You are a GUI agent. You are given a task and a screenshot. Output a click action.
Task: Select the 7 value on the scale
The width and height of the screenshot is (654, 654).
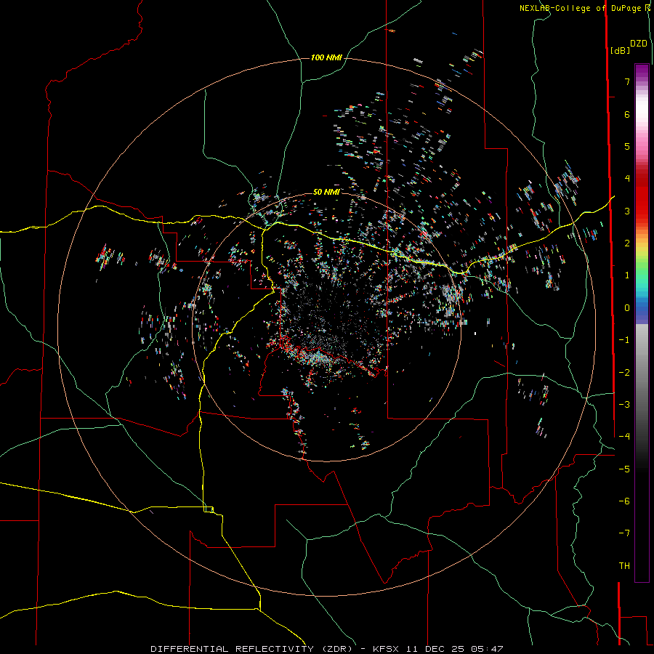pyautogui.click(x=627, y=81)
